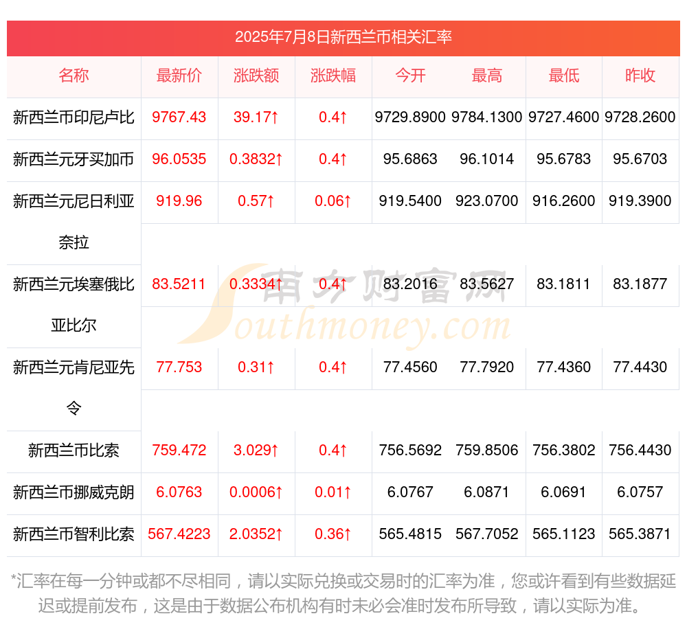The height and width of the screenshot is (627, 687).
Task: Click high value 6.0871
Action: tap(487, 492)
